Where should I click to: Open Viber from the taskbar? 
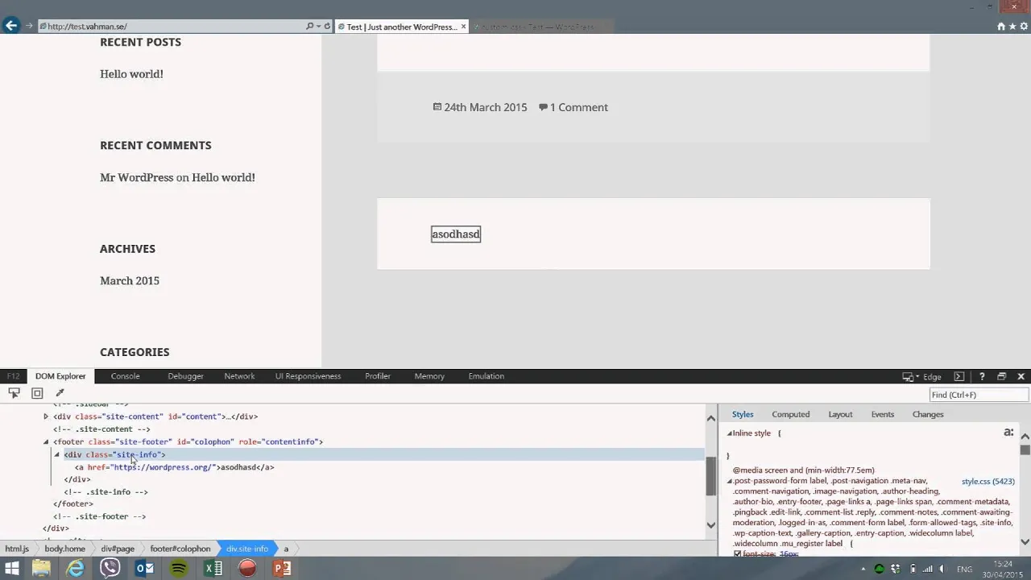pyautogui.click(x=110, y=568)
